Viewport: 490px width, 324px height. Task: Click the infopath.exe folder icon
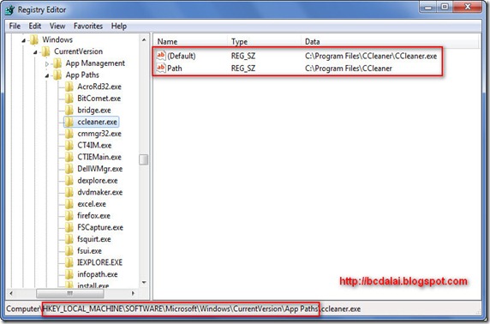point(69,274)
